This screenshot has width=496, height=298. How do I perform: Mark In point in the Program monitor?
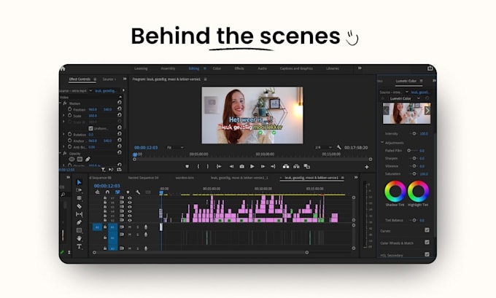pos(198,166)
